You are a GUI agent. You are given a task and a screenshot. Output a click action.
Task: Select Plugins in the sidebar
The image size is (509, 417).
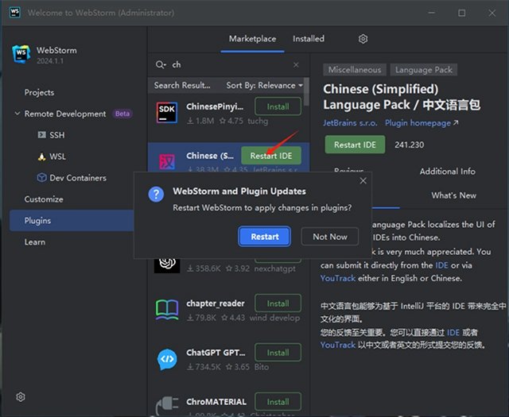[72, 221]
